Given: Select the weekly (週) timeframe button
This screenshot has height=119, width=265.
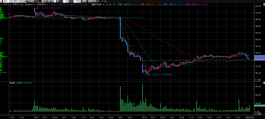Looking at the screenshot, I should pos(49,1).
